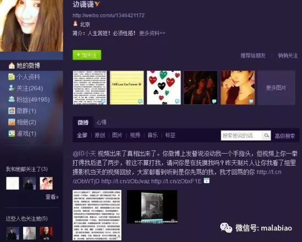Select the 视频 filter
Image resolution: width=302 pixels, height=242 pixels.
(x=135, y=135)
